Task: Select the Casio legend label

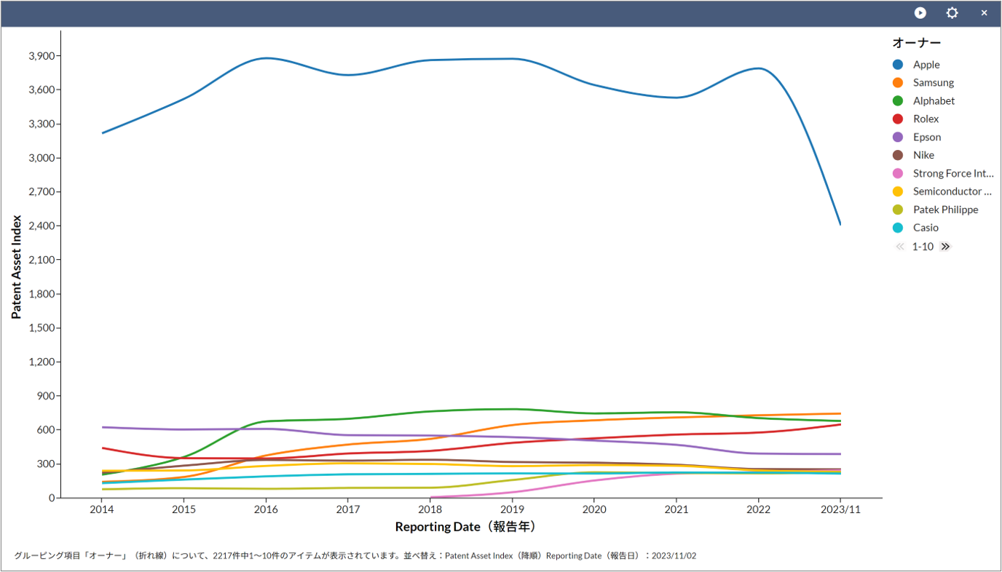Action: click(x=926, y=228)
